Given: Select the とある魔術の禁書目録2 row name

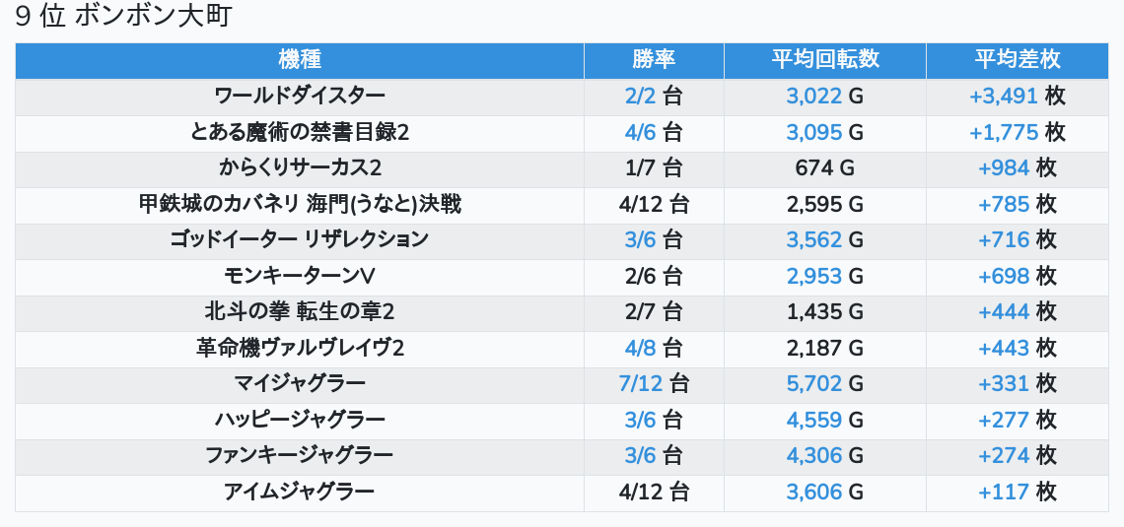Looking at the screenshot, I should click(300, 132).
